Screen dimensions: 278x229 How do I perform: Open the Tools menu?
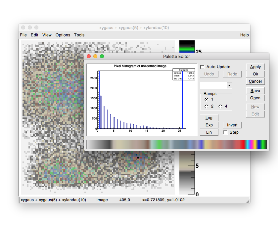click(79, 35)
